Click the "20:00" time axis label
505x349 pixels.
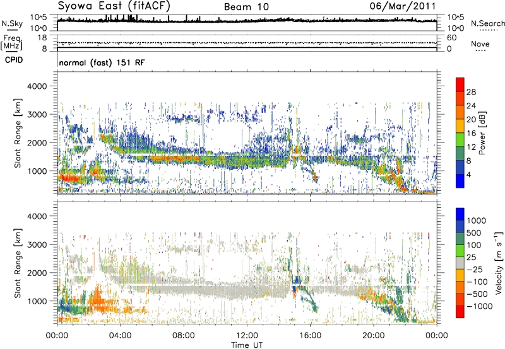pyautogui.click(x=373, y=336)
